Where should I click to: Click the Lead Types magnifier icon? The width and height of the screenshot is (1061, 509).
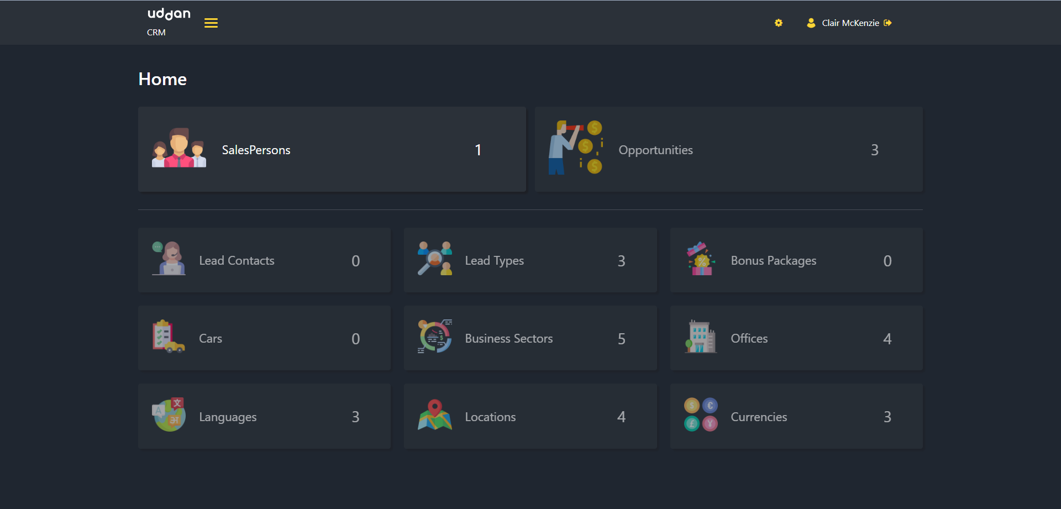click(x=435, y=259)
